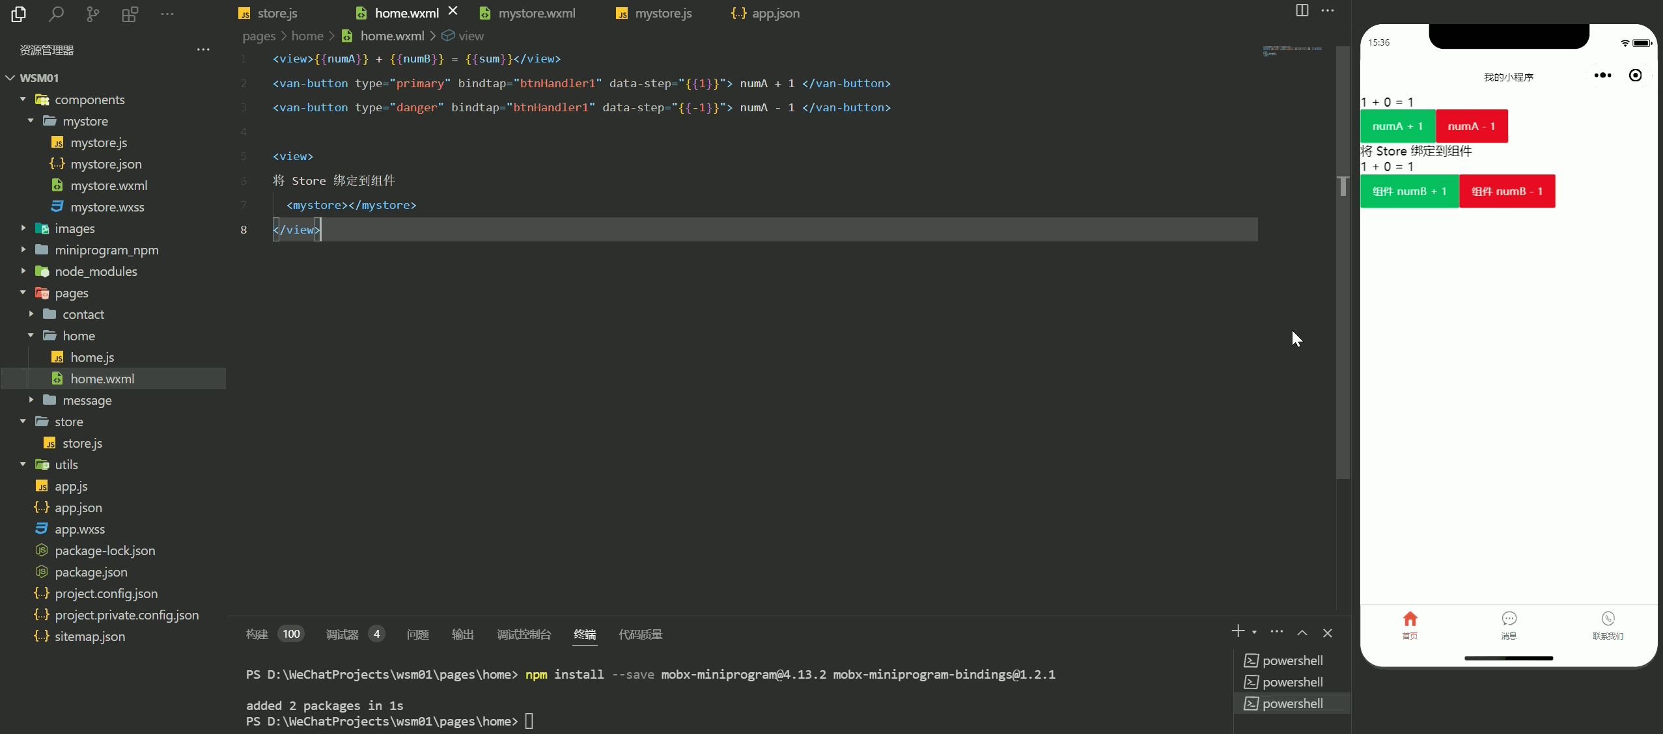Viewport: 1663px width, 734px height.
Task: Click the new terminal plus icon
Action: (x=1238, y=631)
